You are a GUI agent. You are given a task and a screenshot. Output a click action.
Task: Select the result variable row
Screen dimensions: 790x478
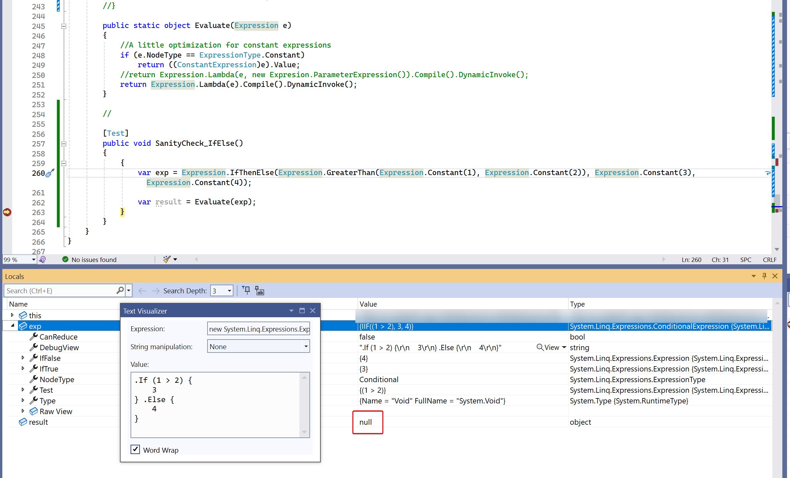(x=38, y=422)
